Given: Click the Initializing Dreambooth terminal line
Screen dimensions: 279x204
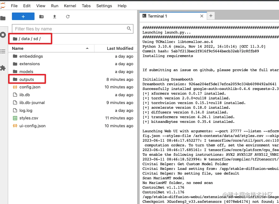Looking at the screenshot, I should [168, 79].
